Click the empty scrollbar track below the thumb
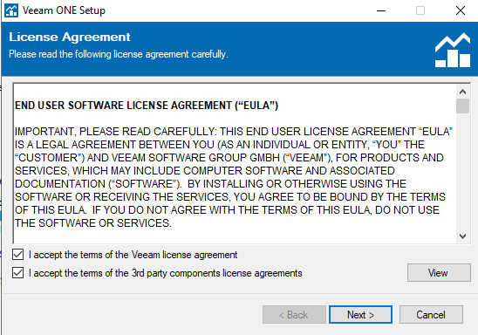This screenshot has width=478, height=335. (x=462, y=172)
